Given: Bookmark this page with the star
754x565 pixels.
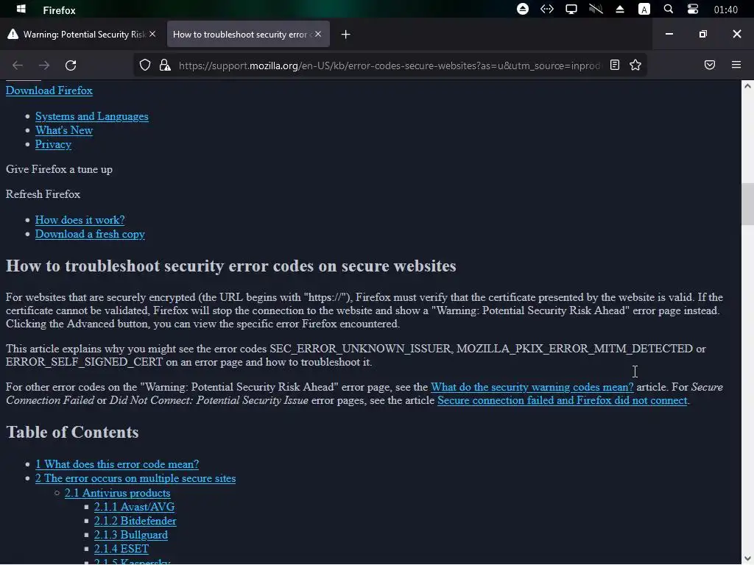Looking at the screenshot, I should pos(635,65).
